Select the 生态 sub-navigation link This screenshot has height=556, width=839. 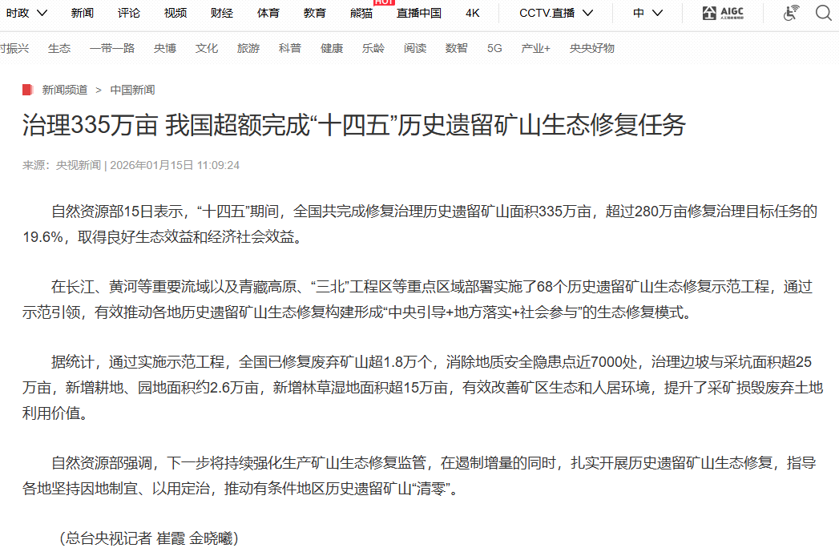(x=59, y=48)
